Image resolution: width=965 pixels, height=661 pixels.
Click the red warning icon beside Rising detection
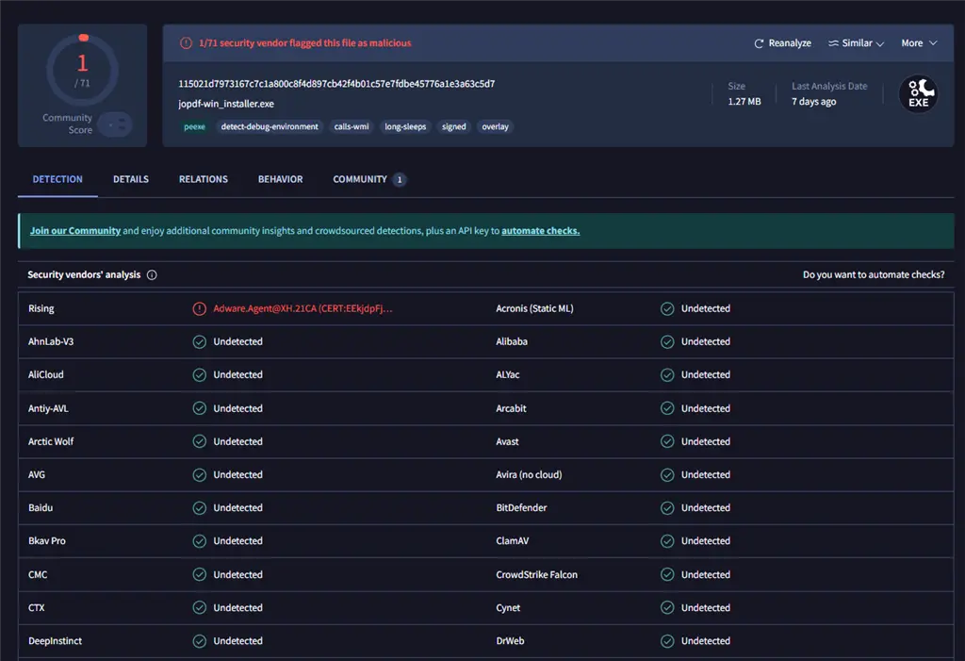(x=199, y=308)
